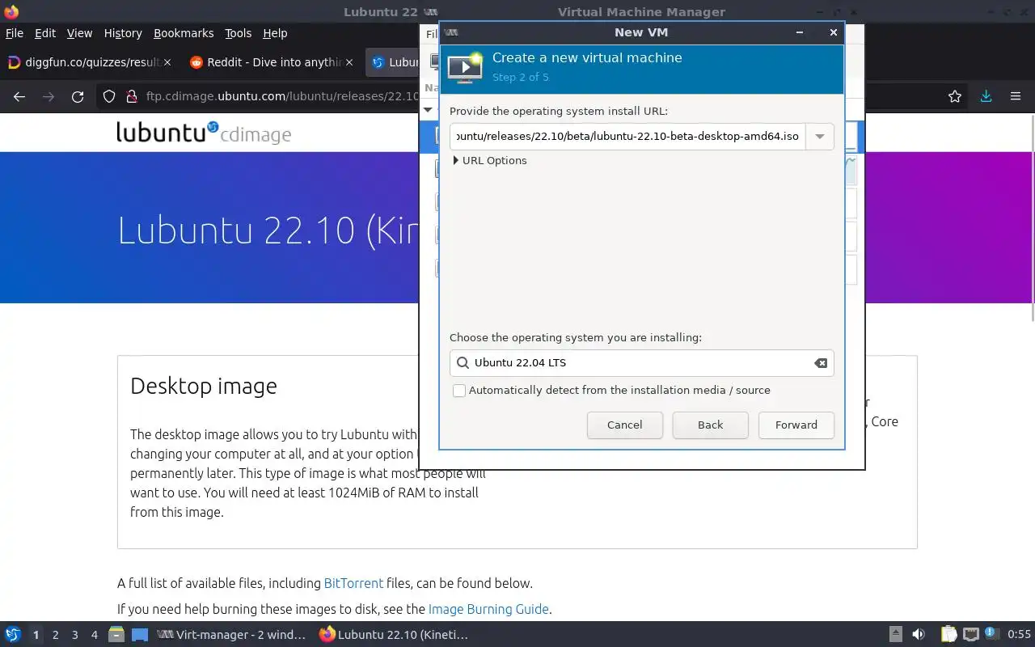This screenshot has height=647, width=1035.
Task: Close the diggfun.co tab
Action: [167, 62]
